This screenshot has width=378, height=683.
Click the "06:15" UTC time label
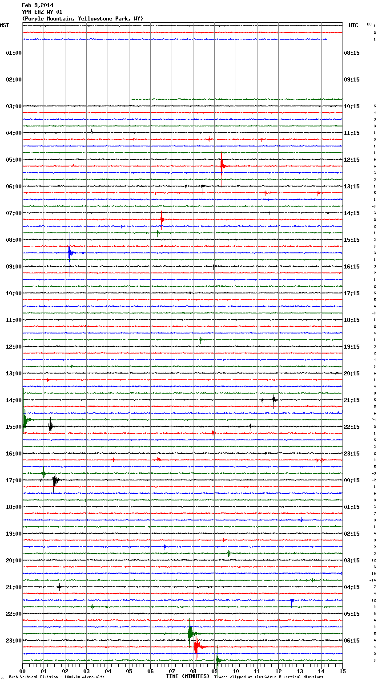[352, 641]
